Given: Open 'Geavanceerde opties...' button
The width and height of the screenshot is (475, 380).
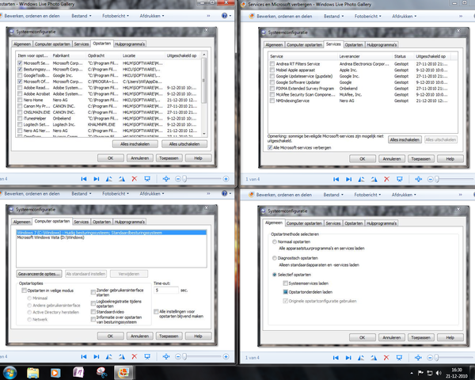Looking at the screenshot, I should pos(39,274).
